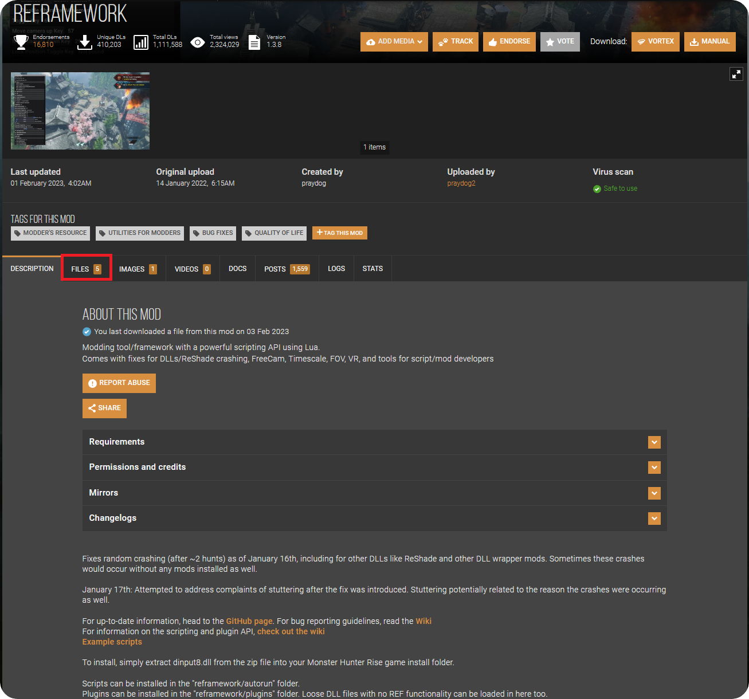Click the green Safe to use checkmark icon

[x=597, y=189]
